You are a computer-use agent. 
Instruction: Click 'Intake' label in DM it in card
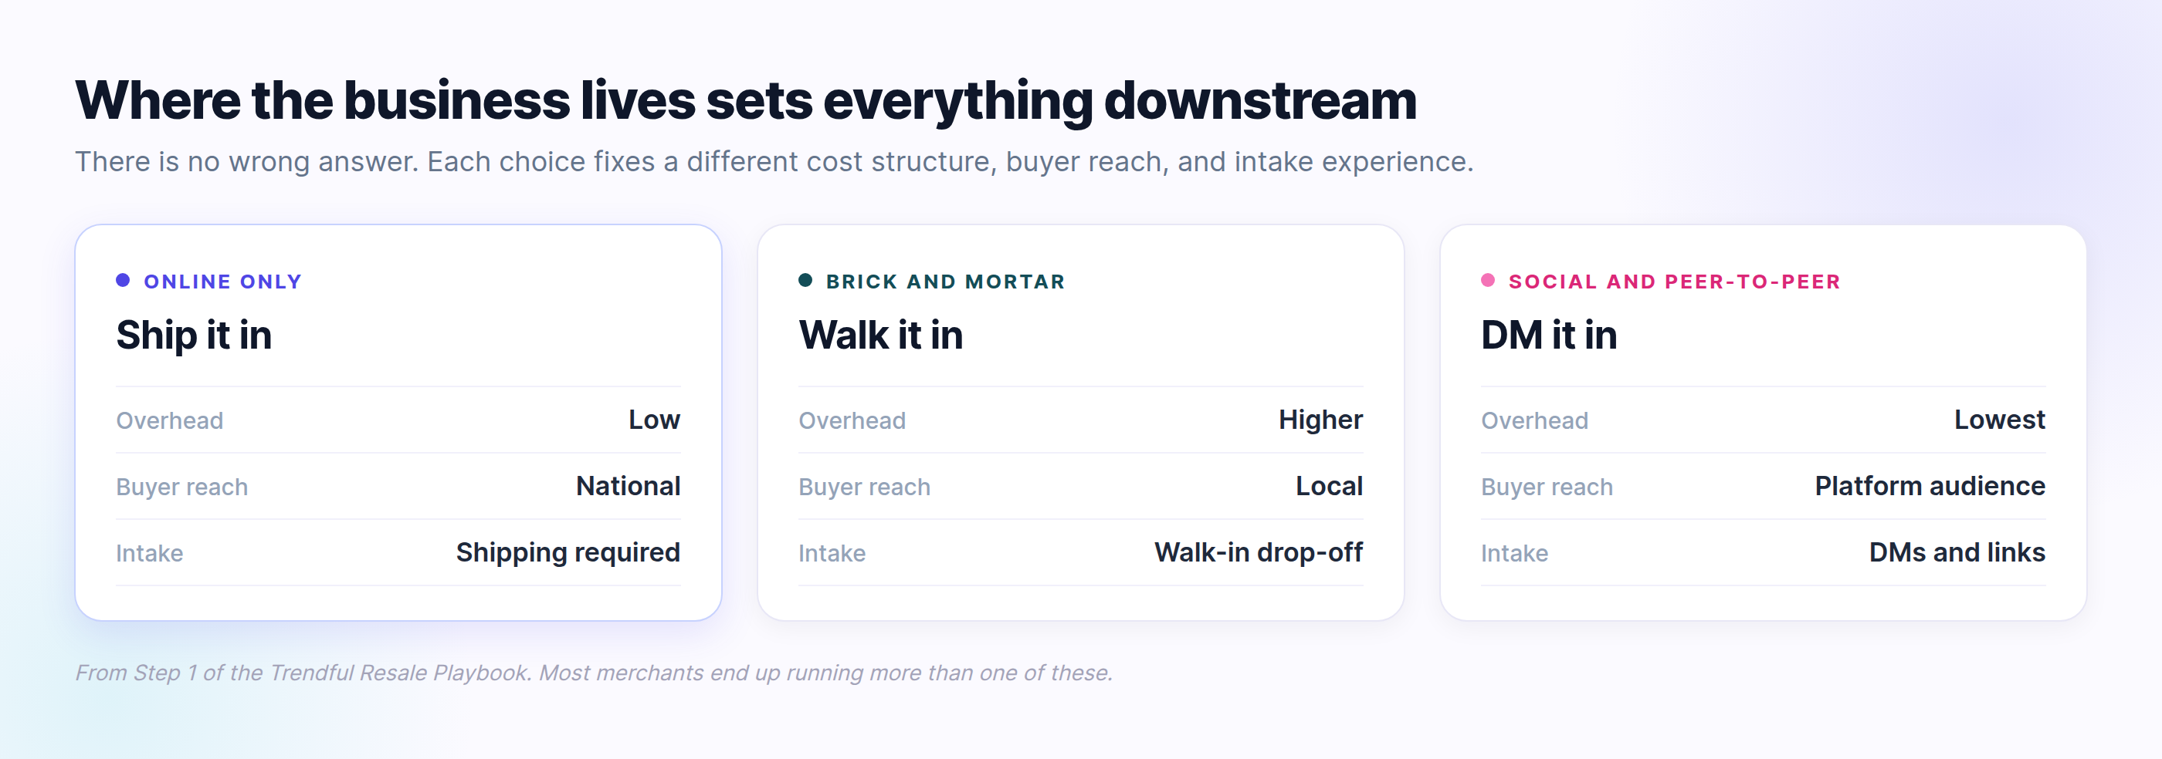click(x=1514, y=554)
